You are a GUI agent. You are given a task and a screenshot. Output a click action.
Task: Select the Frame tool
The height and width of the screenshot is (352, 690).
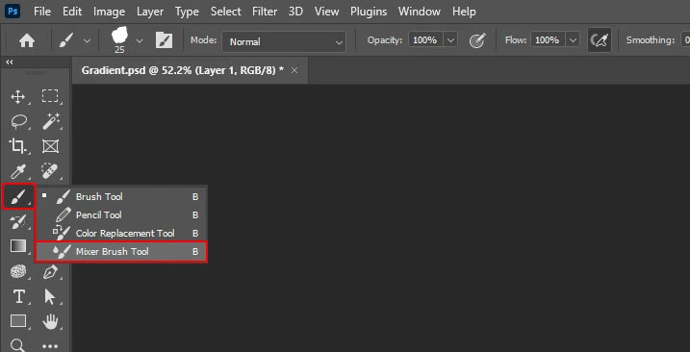tap(51, 146)
